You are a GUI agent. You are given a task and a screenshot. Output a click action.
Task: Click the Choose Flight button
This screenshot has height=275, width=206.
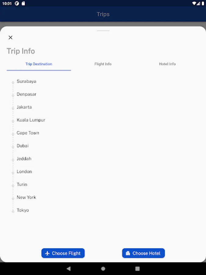click(63, 253)
